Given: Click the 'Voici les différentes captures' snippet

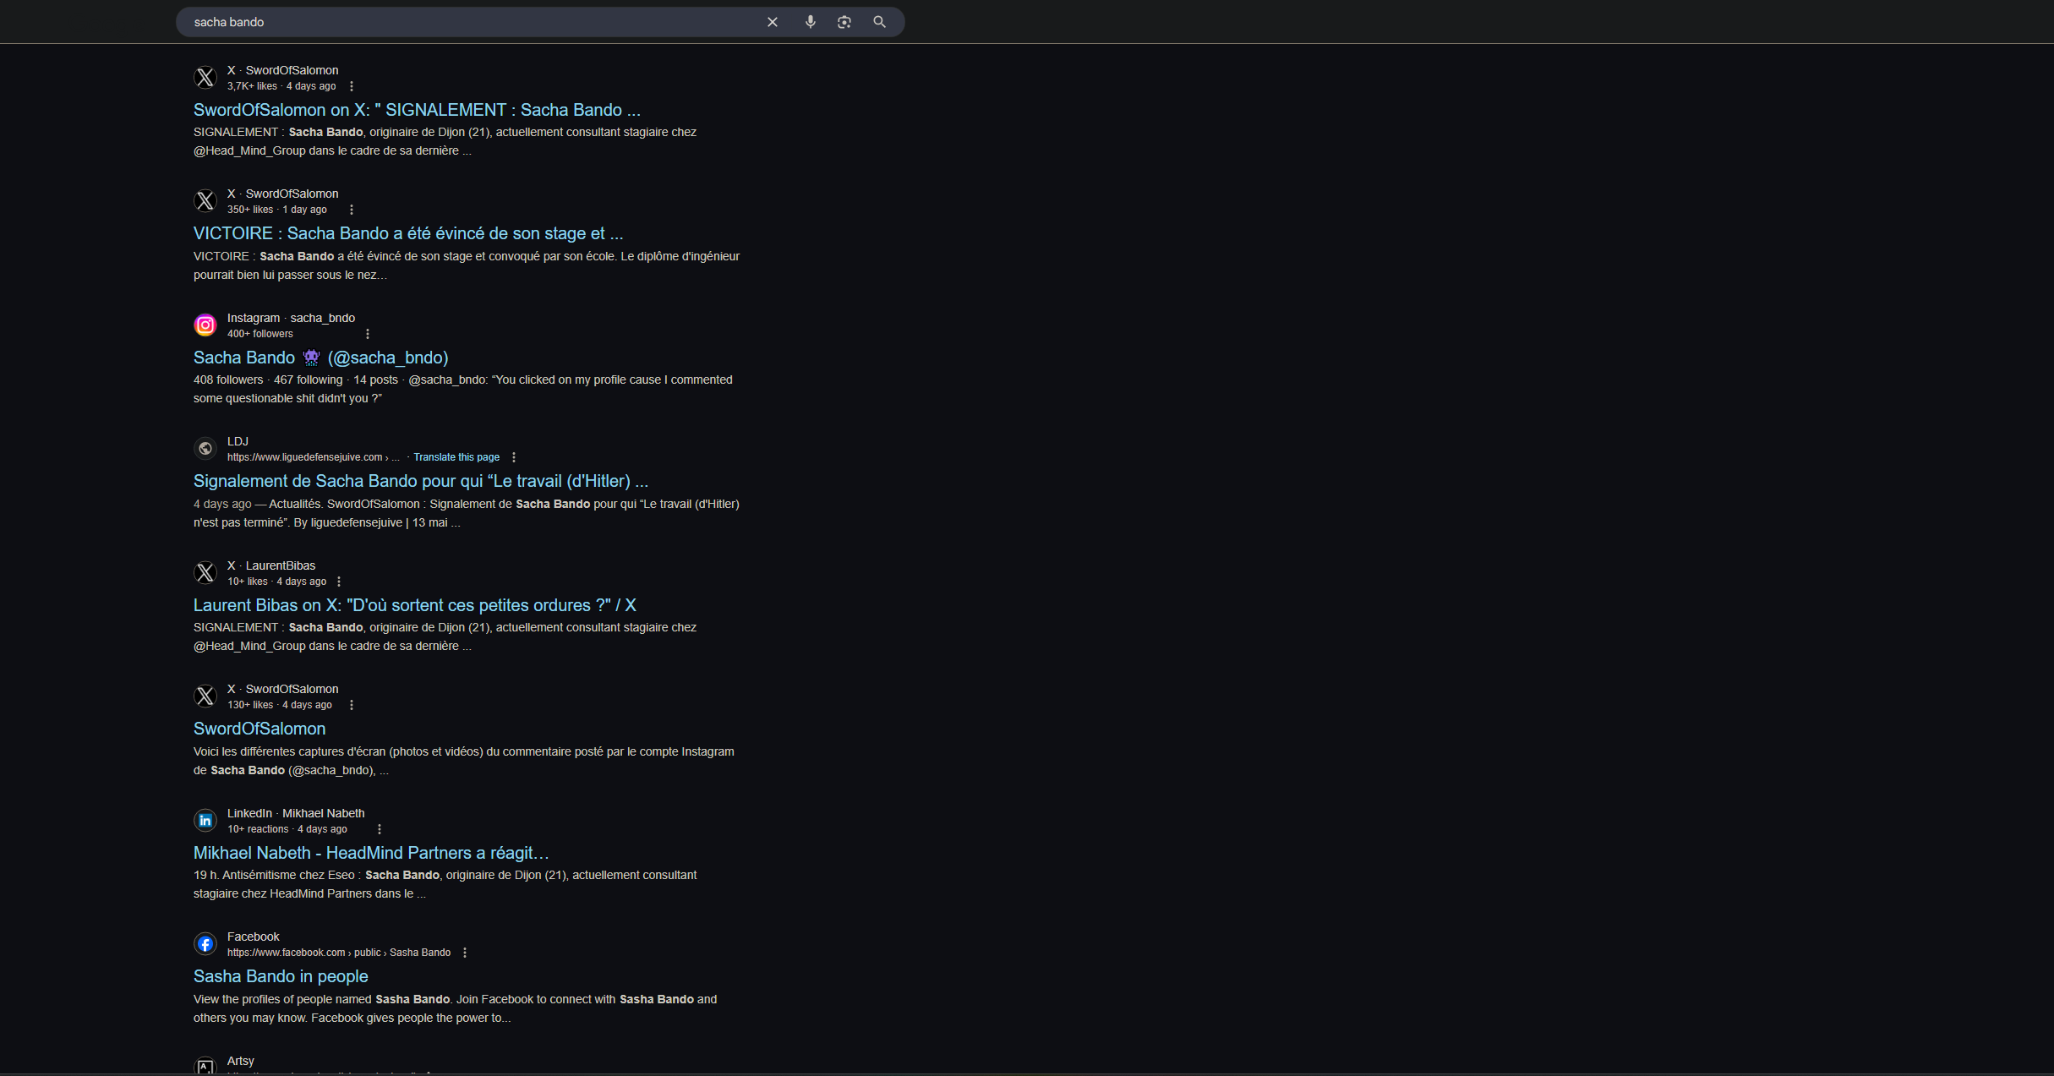Looking at the screenshot, I should click(464, 761).
